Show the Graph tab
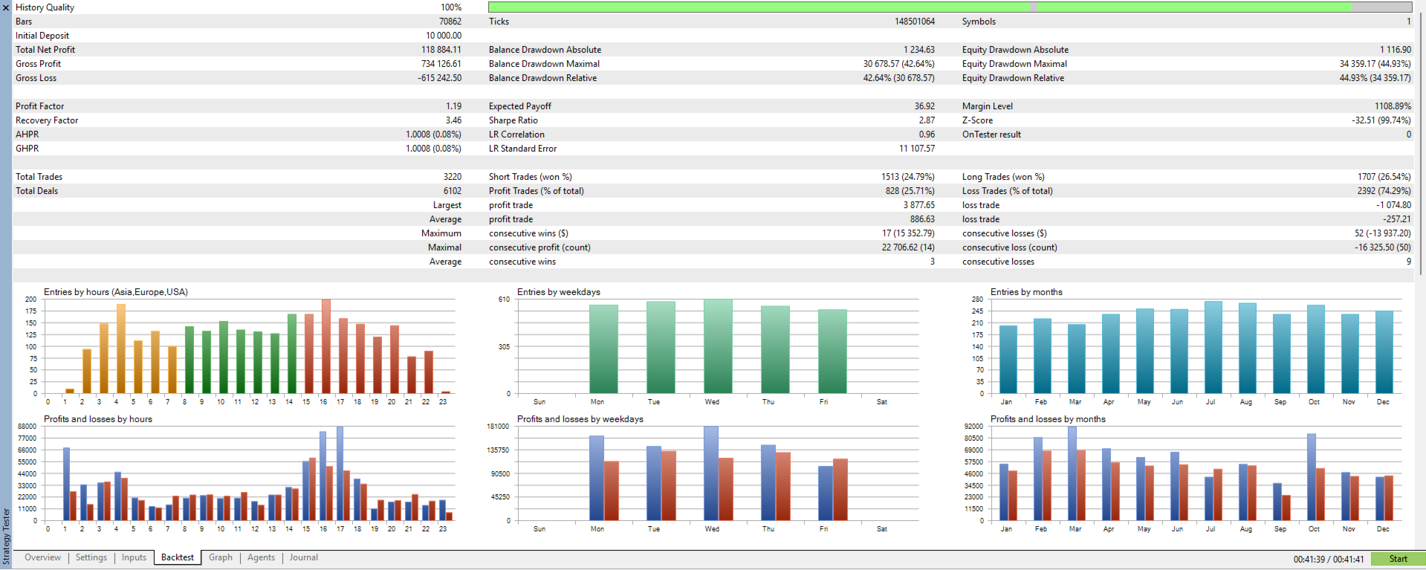The height and width of the screenshot is (570, 1426). click(x=221, y=557)
